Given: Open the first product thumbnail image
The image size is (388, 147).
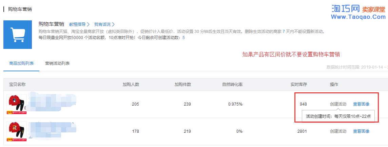Looking at the screenshot, I should [x=16, y=104].
